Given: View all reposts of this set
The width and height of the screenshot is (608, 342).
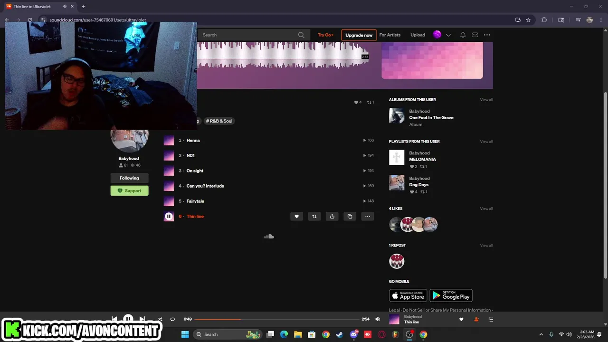Looking at the screenshot, I should [x=486, y=246].
